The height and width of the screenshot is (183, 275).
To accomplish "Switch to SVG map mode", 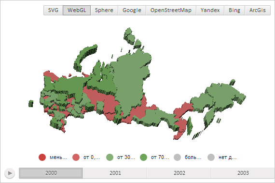I will [x=53, y=10].
